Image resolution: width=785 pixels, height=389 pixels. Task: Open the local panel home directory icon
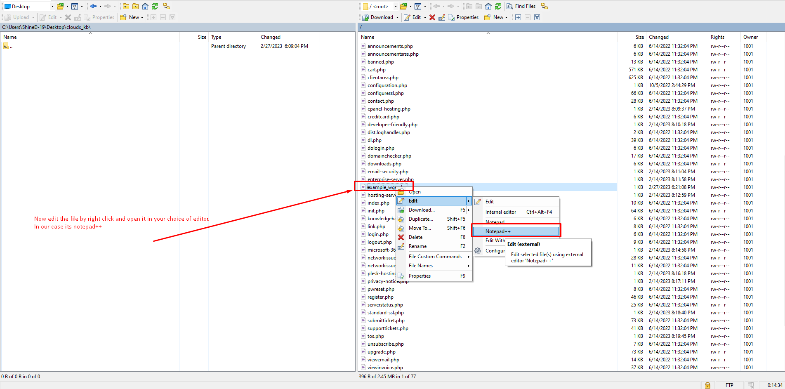point(145,6)
